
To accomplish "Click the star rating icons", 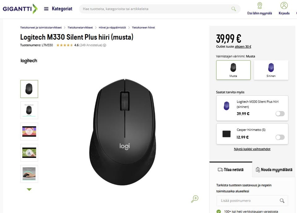I will coord(64,45).
